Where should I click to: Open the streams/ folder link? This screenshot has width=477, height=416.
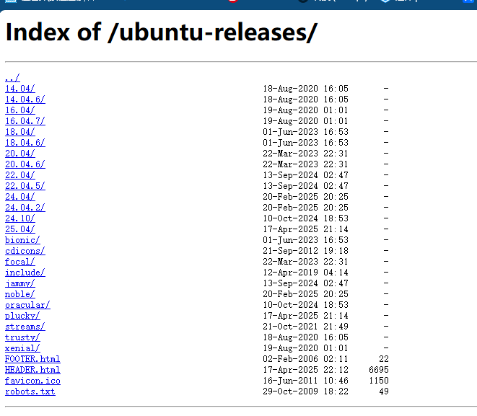[x=25, y=327]
